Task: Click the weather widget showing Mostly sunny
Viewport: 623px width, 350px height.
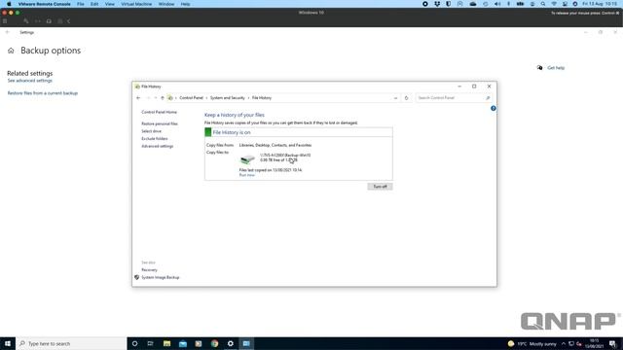Action: pos(532,343)
